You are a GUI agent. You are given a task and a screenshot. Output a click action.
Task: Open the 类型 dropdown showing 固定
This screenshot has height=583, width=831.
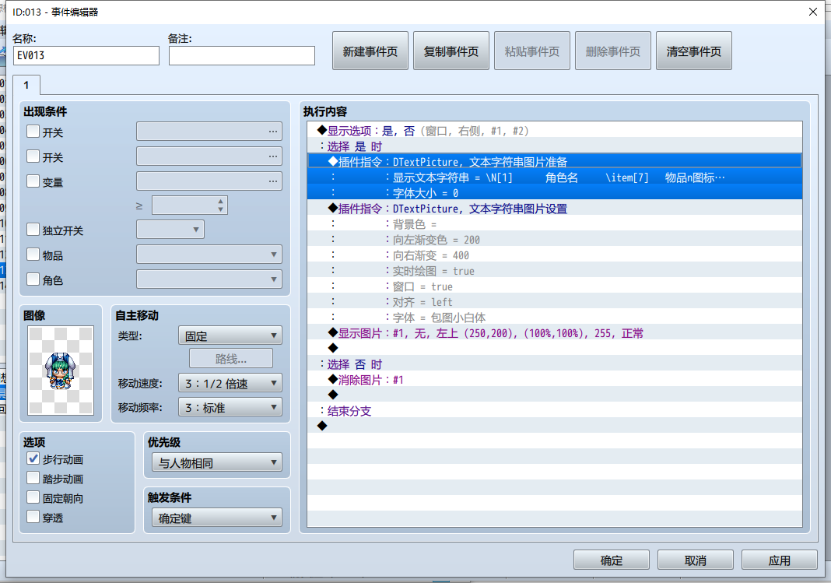click(x=230, y=335)
